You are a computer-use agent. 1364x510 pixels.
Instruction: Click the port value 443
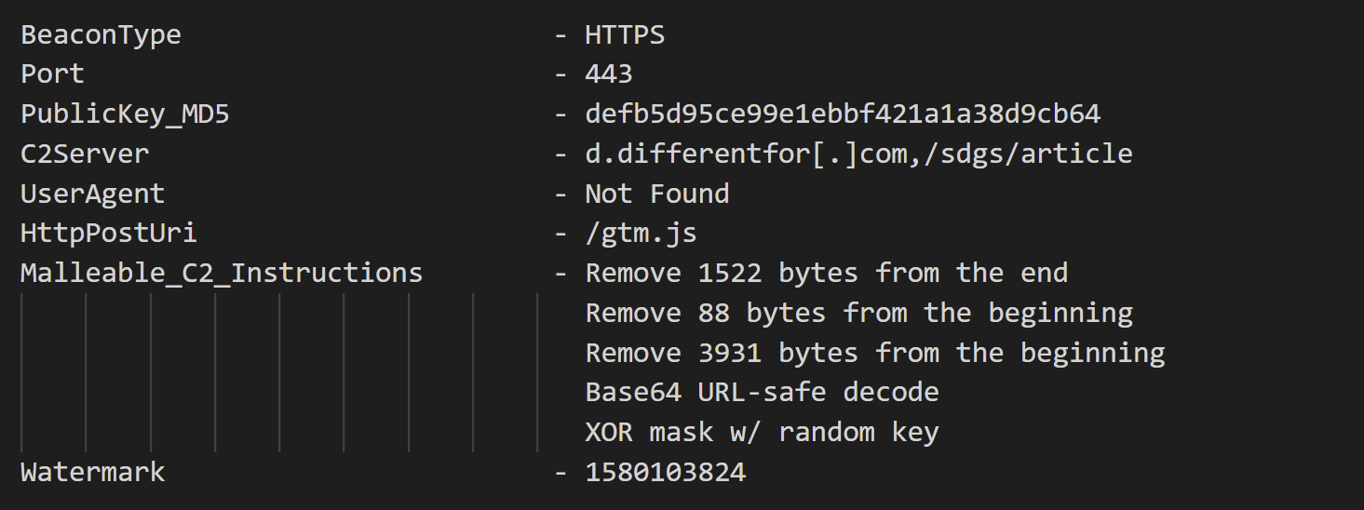609,74
